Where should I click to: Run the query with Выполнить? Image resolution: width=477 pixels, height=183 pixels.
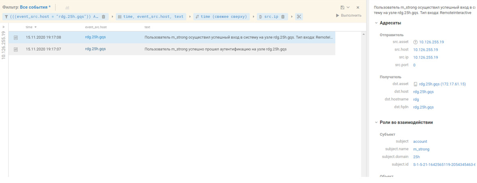click(349, 15)
